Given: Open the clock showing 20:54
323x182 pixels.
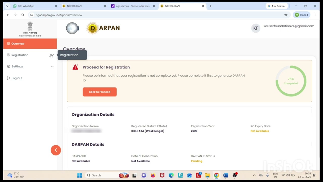Looking at the screenshot, I should tap(304, 175).
